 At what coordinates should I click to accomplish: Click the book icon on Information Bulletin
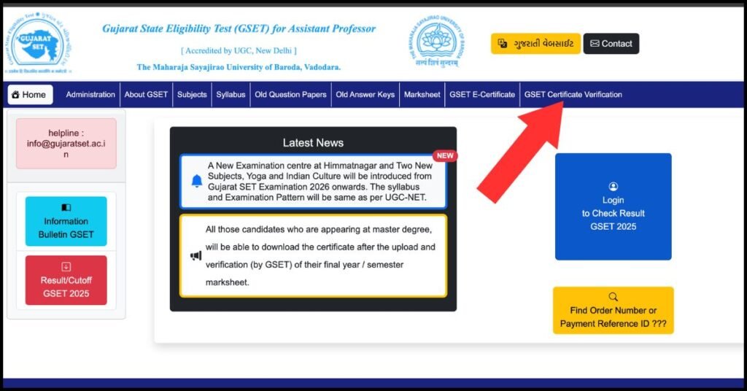pyautogui.click(x=66, y=208)
